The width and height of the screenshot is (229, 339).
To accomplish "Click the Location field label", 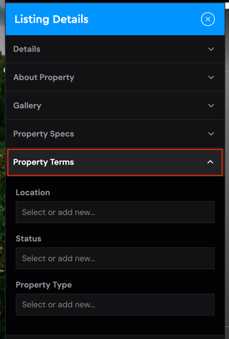I will coord(33,193).
